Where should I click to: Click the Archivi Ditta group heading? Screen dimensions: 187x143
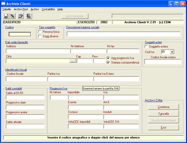coord(153,100)
